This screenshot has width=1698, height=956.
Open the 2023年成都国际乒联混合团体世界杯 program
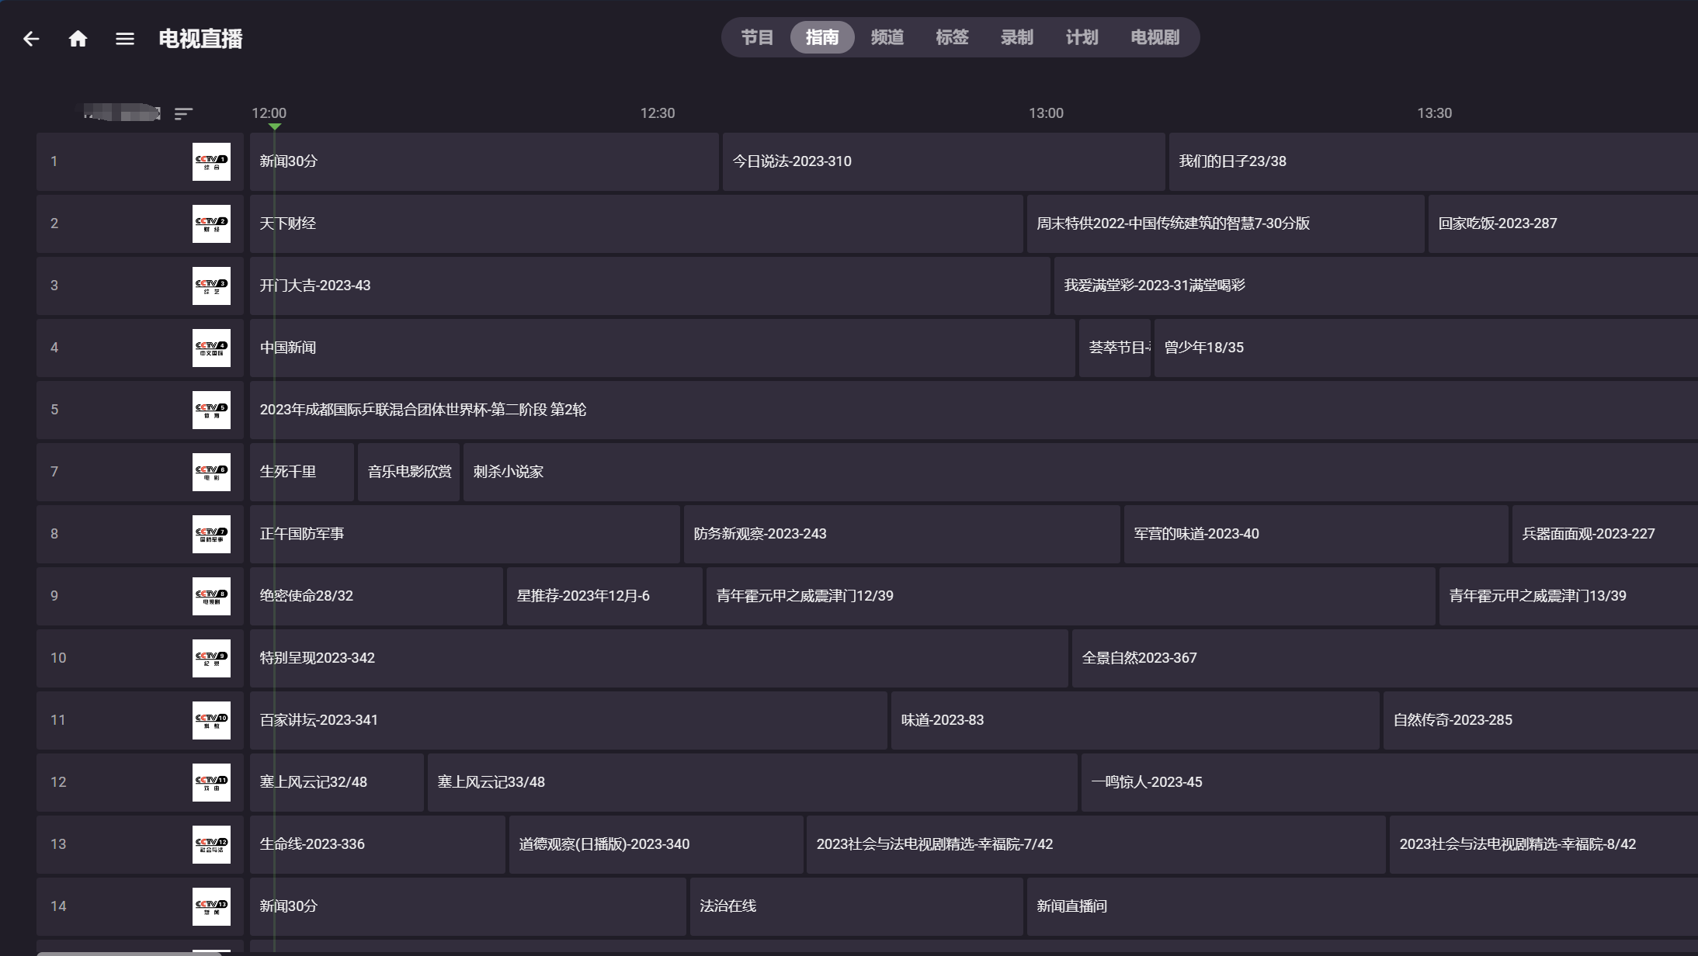point(974,410)
